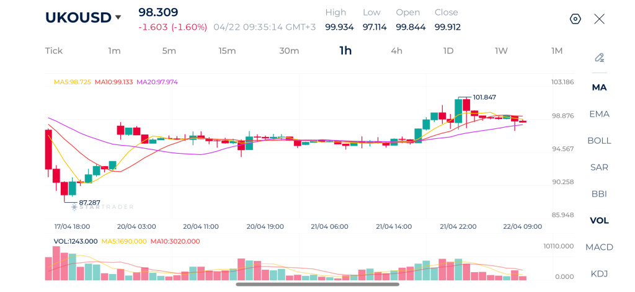Choose the 15m timeframe
Viewport: 635px width, 292px height.
(227, 51)
